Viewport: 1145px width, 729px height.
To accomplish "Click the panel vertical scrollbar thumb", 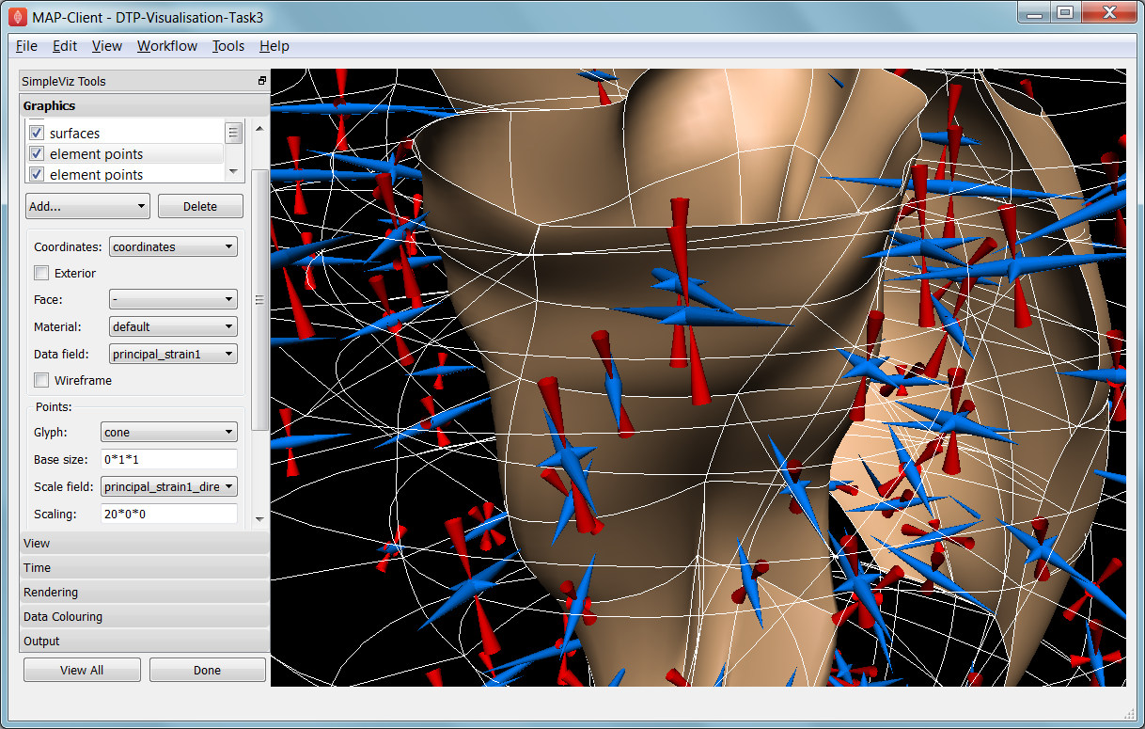I will tap(260, 300).
